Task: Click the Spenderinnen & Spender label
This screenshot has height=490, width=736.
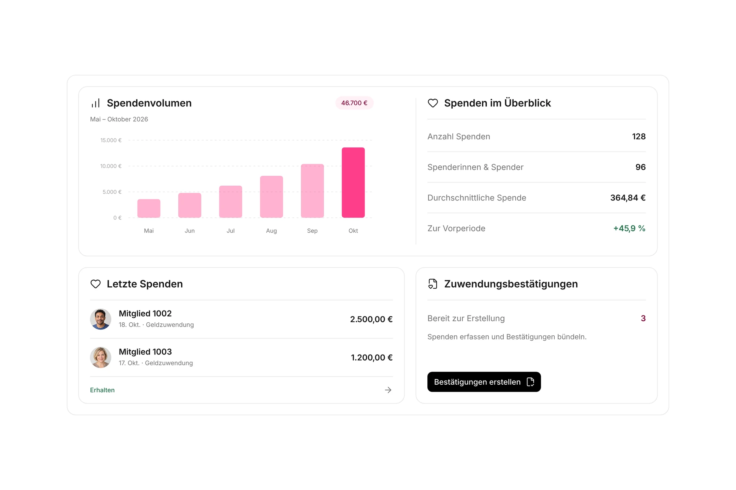Action: (x=475, y=167)
